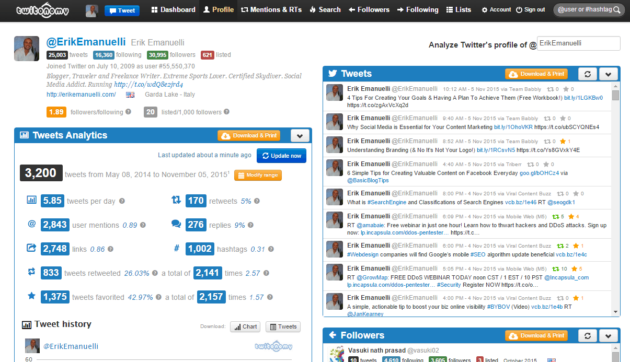Image resolution: width=630 pixels, height=362 pixels.
Task: Click help icon beside tweets favorited 42.97%
Action: [158, 297]
